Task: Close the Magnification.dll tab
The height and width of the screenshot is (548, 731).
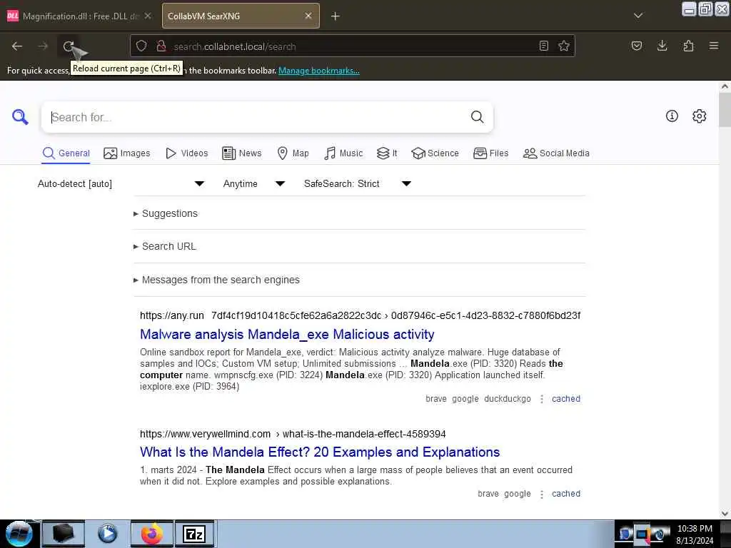Action: coord(148,16)
